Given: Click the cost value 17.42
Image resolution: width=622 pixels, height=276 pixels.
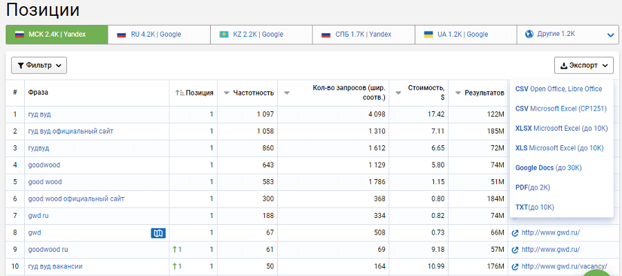Looking at the screenshot, I should (437, 114).
